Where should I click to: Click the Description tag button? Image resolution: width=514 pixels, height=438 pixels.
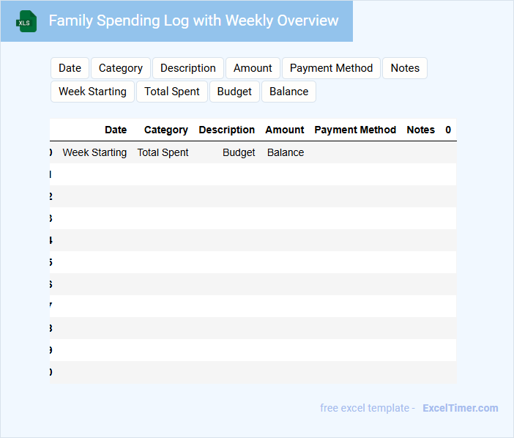(x=188, y=68)
